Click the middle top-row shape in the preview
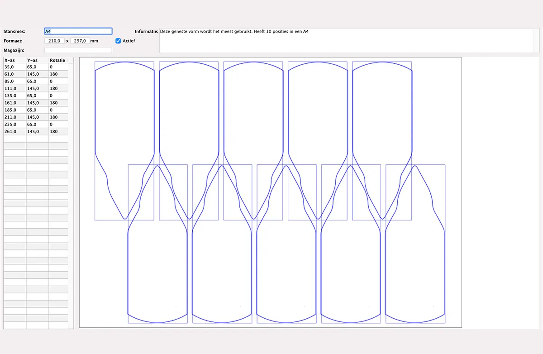The width and height of the screenshot is (543, 354). [x=253, y=113]
